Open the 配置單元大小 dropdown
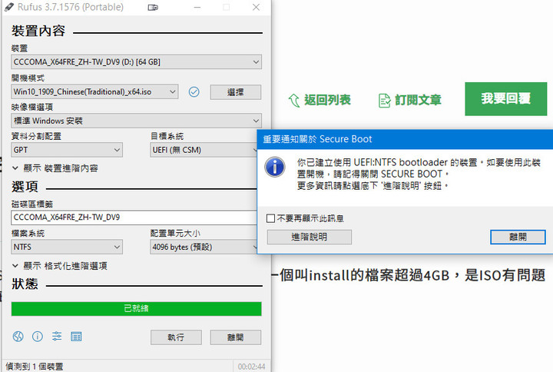This screenshot has height=372, width=553. 204,247
